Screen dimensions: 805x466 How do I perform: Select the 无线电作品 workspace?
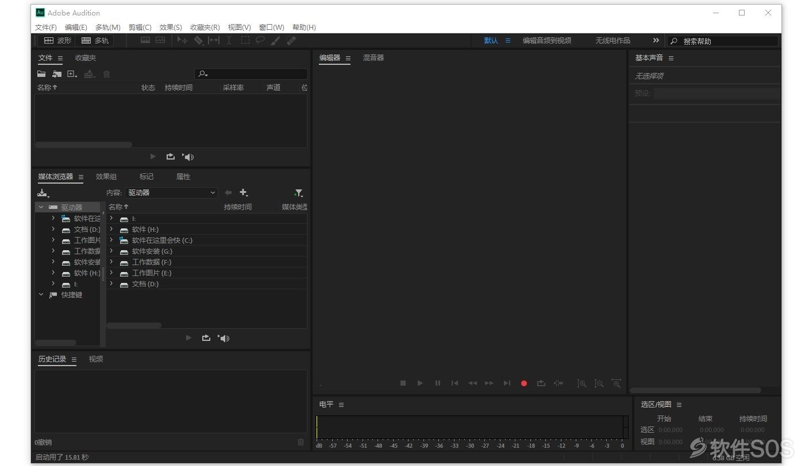click(613, 41)
